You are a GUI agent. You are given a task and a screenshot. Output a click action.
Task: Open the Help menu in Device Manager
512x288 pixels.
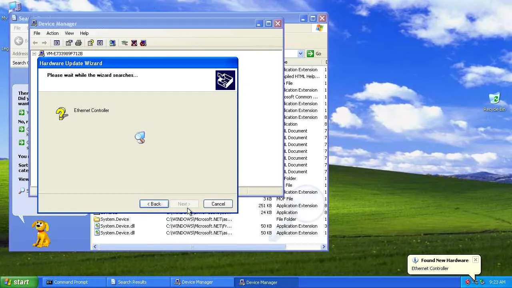click(84, 33)
